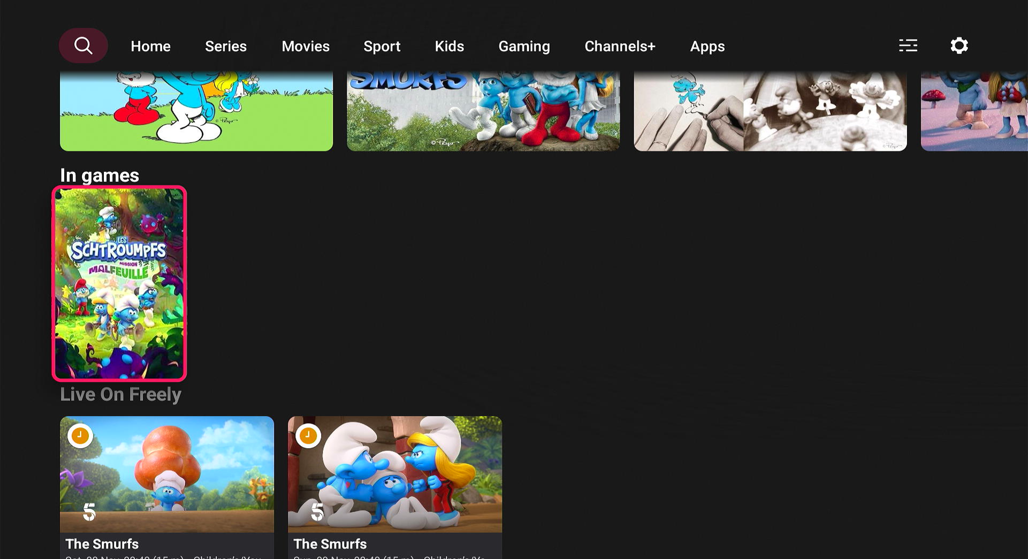1028x559 pixels.
Task: Open the search magnifier icon
Action: pyautogui.click(x=83, y=45)
